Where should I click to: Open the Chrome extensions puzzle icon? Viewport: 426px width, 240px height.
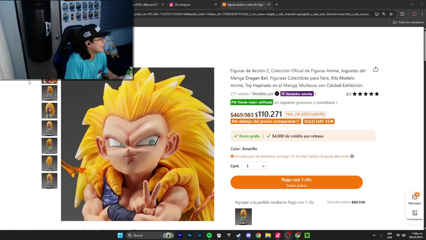click(402, 14)
